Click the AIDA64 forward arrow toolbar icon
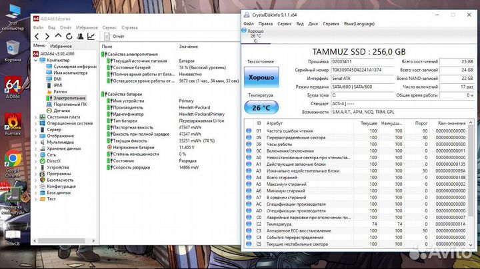Viewport: 480px width, 269px height. point(47,37)
